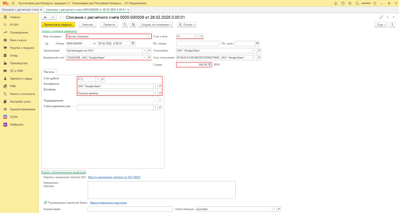Open Получатель details icon
The width and height of the screenshot is (399, 213).
(x=259, y=51)
